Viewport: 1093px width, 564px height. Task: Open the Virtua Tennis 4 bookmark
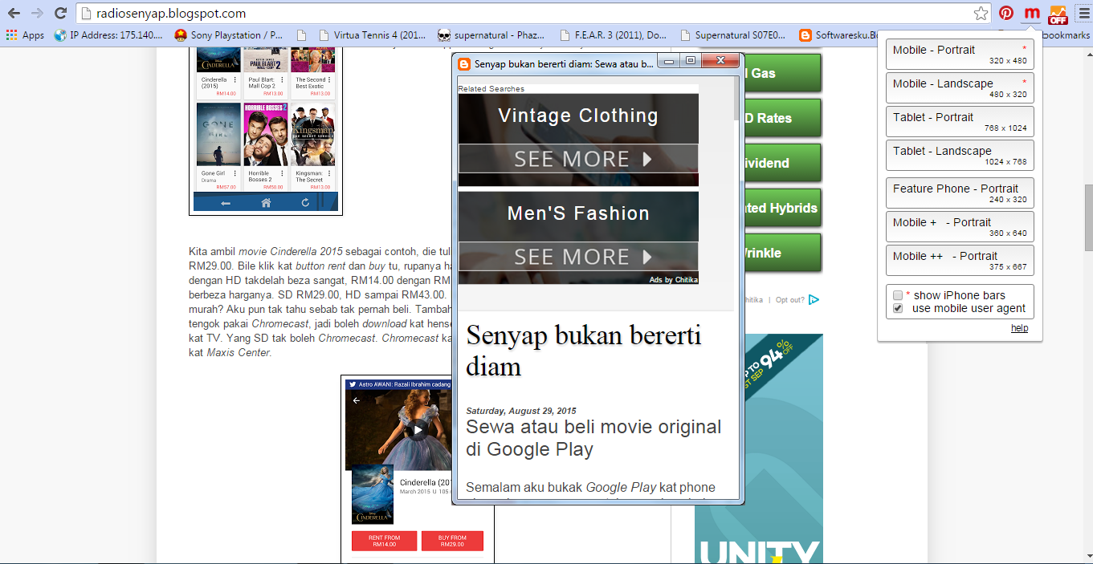[x=373, y=35]
